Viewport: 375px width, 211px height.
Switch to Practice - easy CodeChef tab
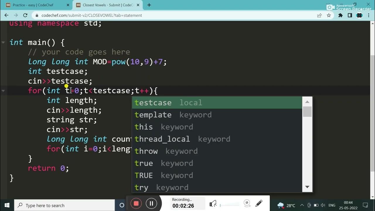(35, 5)
